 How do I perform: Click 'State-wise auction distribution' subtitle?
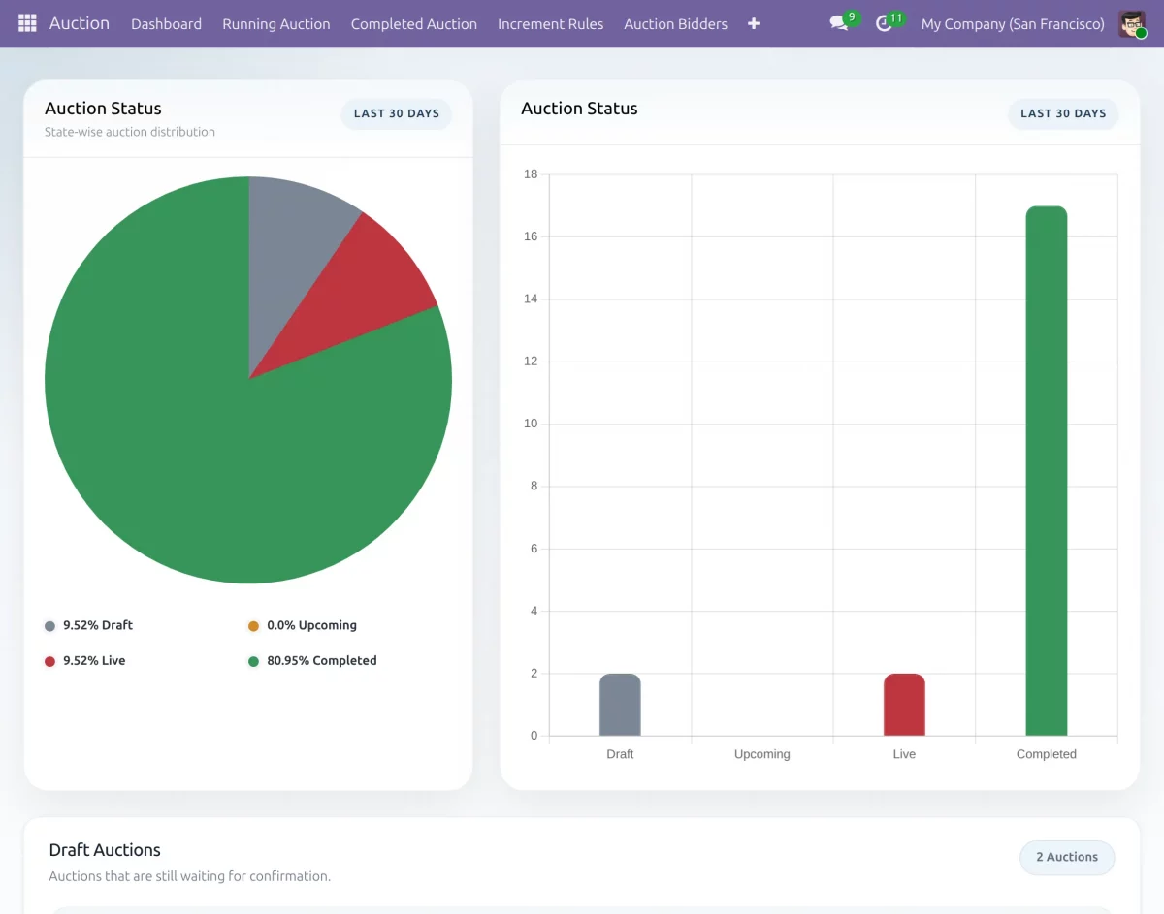[x=130, y=132]
